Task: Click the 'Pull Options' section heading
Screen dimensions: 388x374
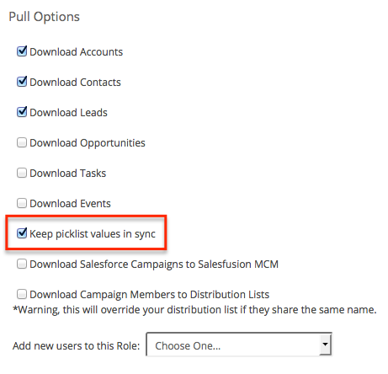Action: coord(45,17)
